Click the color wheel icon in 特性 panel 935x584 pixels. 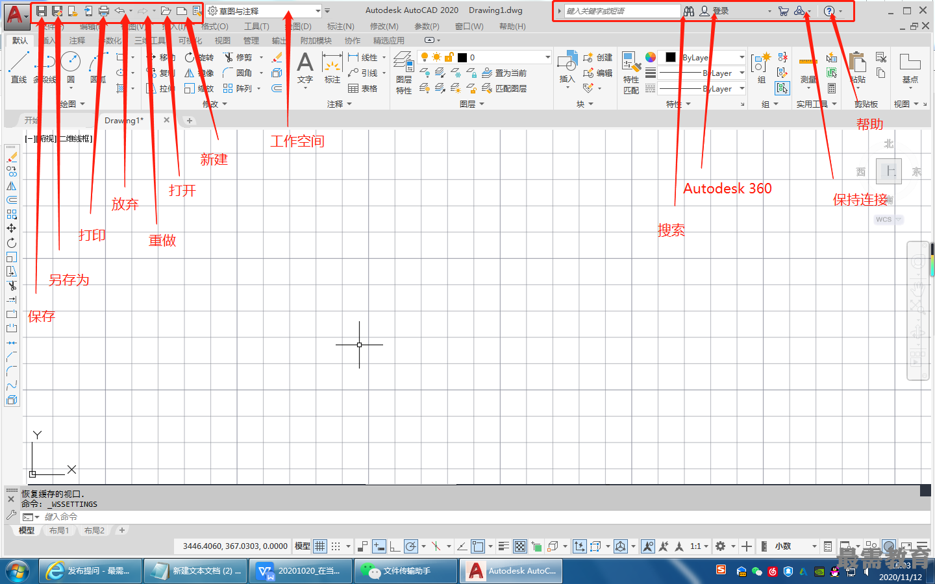coord(651,57)
